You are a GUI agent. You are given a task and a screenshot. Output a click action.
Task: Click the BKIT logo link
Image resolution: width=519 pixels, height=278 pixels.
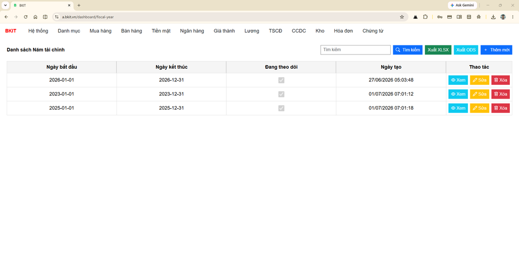click(x=11, y=31)
